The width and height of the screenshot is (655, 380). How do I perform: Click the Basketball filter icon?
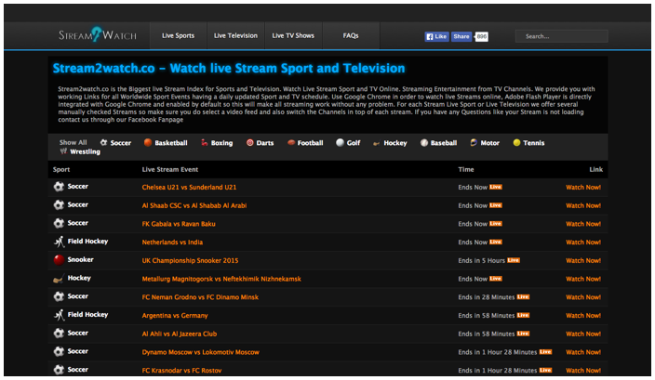pos(148,142)
